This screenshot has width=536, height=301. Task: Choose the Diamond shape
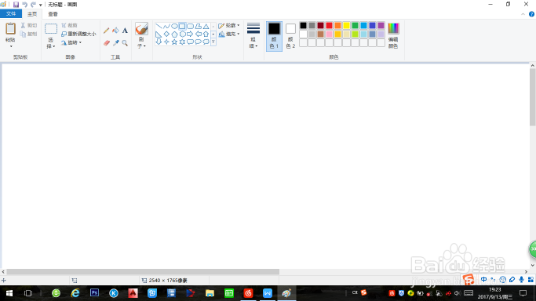(x=166, y=34)
